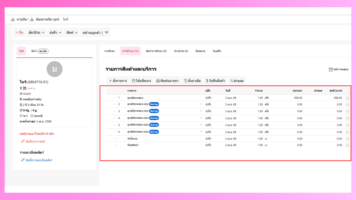356x200 pixels.
Task: Toggle the grey chevron before row number 1
Action: 114,98
